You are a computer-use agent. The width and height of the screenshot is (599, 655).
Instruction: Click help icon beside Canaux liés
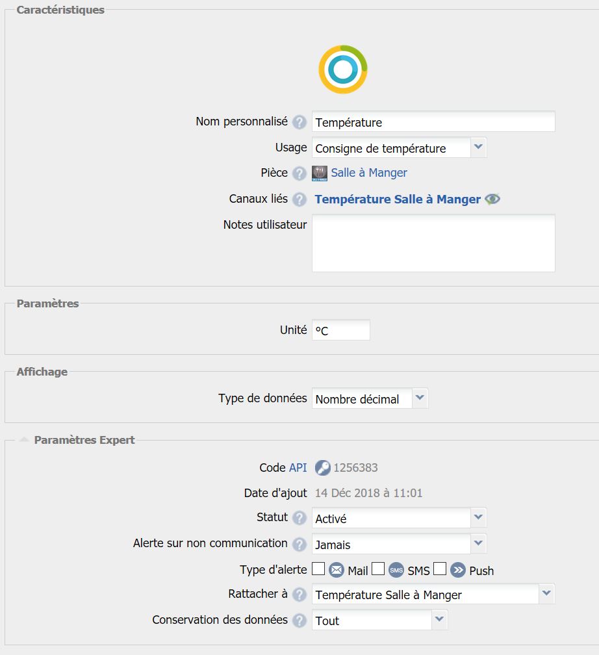pyautogui.click(x=299, y=199)
